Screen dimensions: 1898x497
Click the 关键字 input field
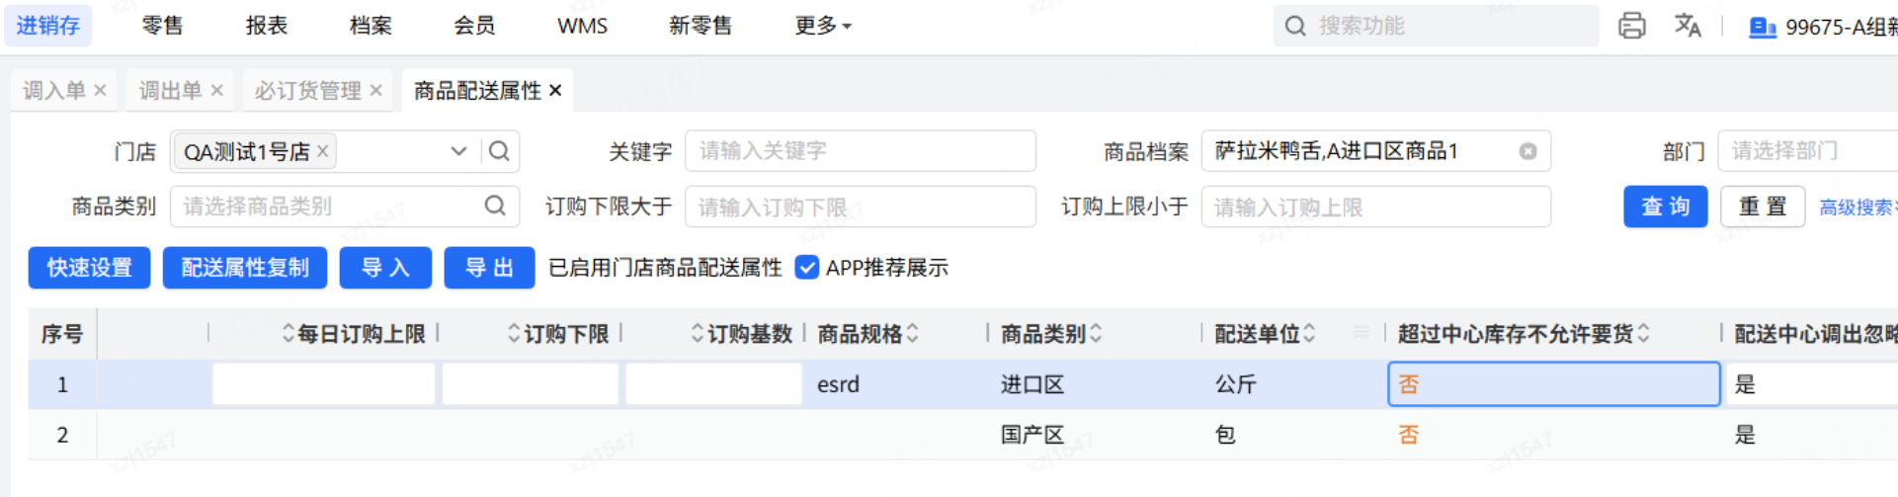coord(860,151)
